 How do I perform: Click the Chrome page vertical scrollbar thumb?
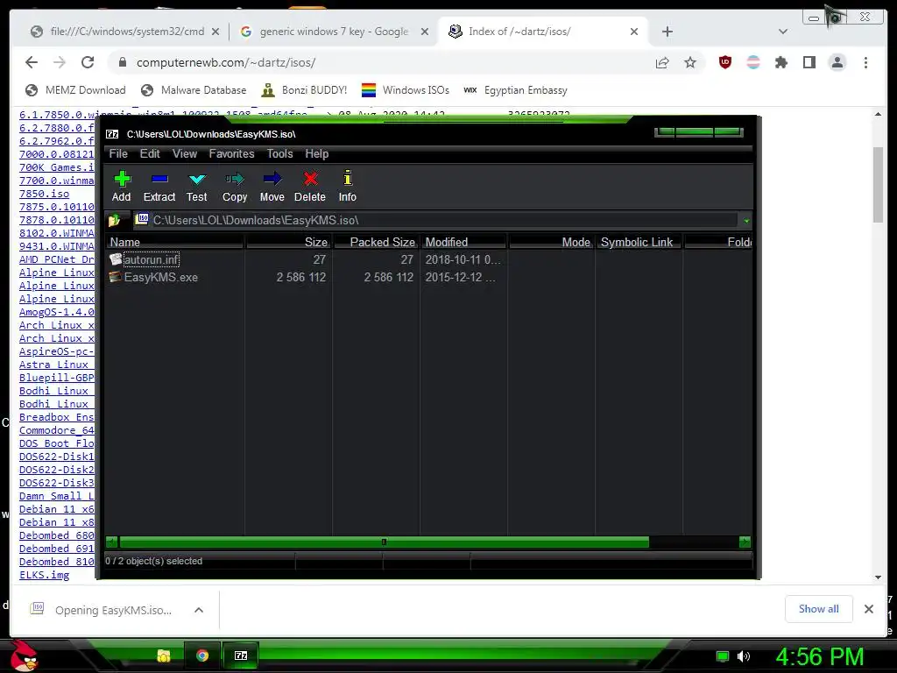coord(878,184)
